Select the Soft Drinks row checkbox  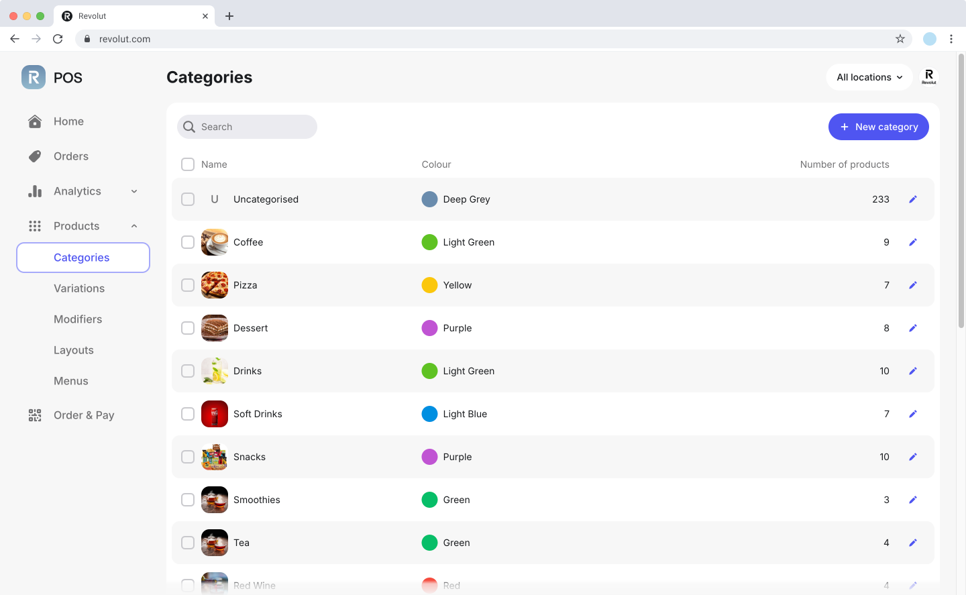click(188, 414)
